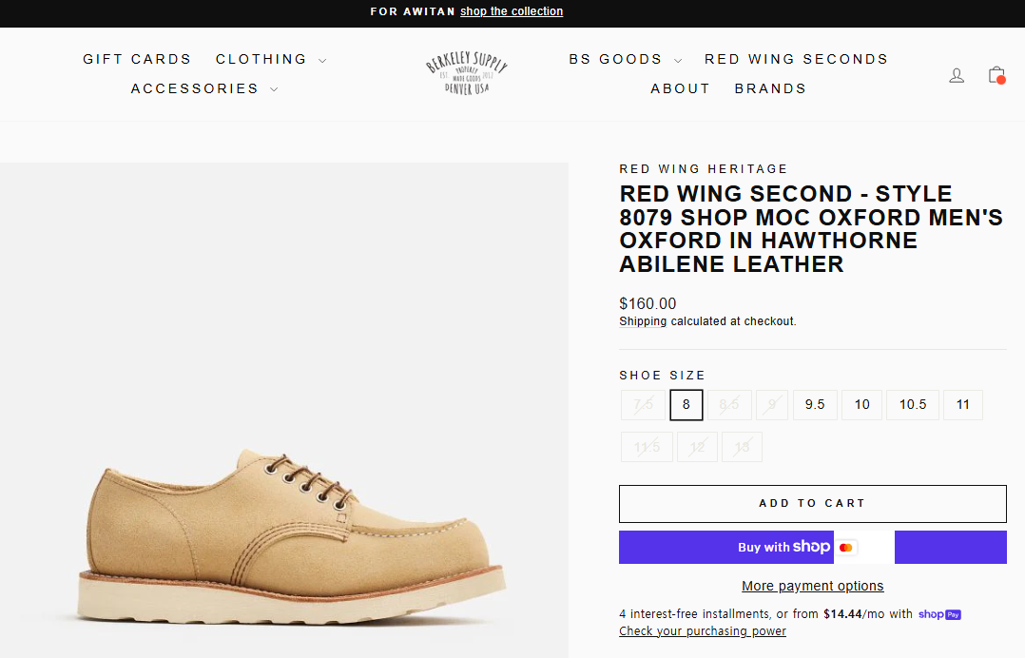Select shoe size 10
1025x658 pixels.
pyautogui.click(x=862, y=405)
